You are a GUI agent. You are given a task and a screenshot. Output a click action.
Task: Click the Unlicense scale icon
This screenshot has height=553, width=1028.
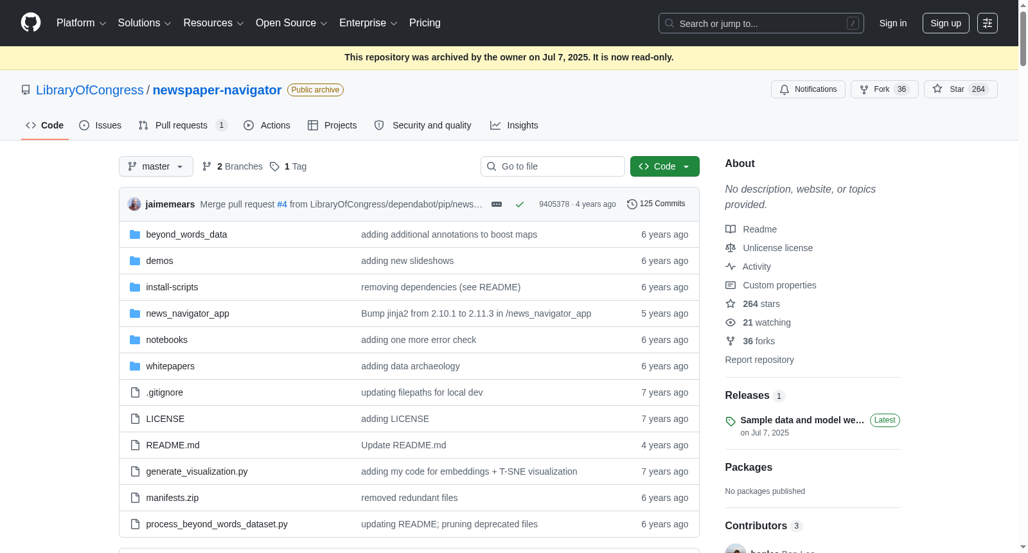pos(731,248)
